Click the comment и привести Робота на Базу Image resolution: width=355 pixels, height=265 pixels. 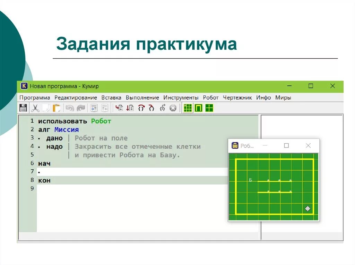(x=127, y=155)
